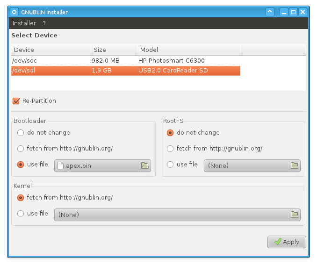
Task: Open folder icon in RootFS file chooser
Action: 295,165
